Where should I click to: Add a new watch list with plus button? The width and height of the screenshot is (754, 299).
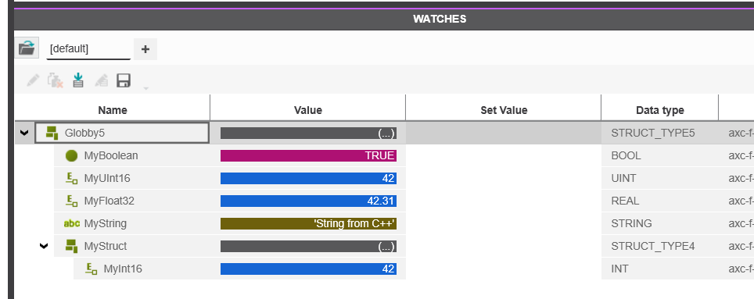145,49
